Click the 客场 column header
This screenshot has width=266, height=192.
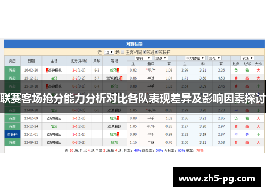tap(114, 61)
